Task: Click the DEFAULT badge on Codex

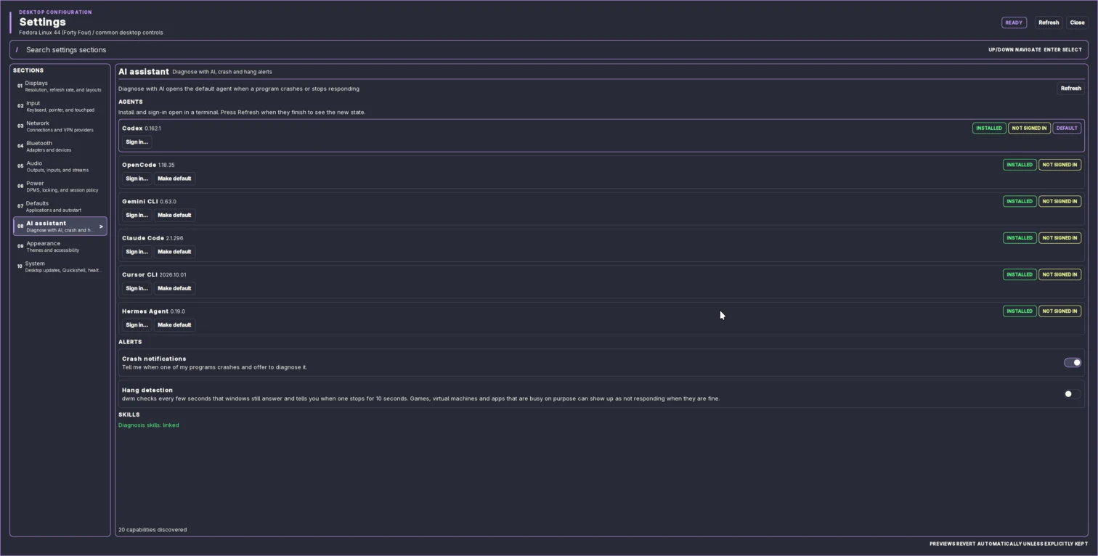Action: tap(1067, 128)
